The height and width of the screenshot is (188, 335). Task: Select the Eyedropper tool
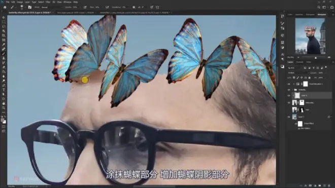click(x=4, y=45)
